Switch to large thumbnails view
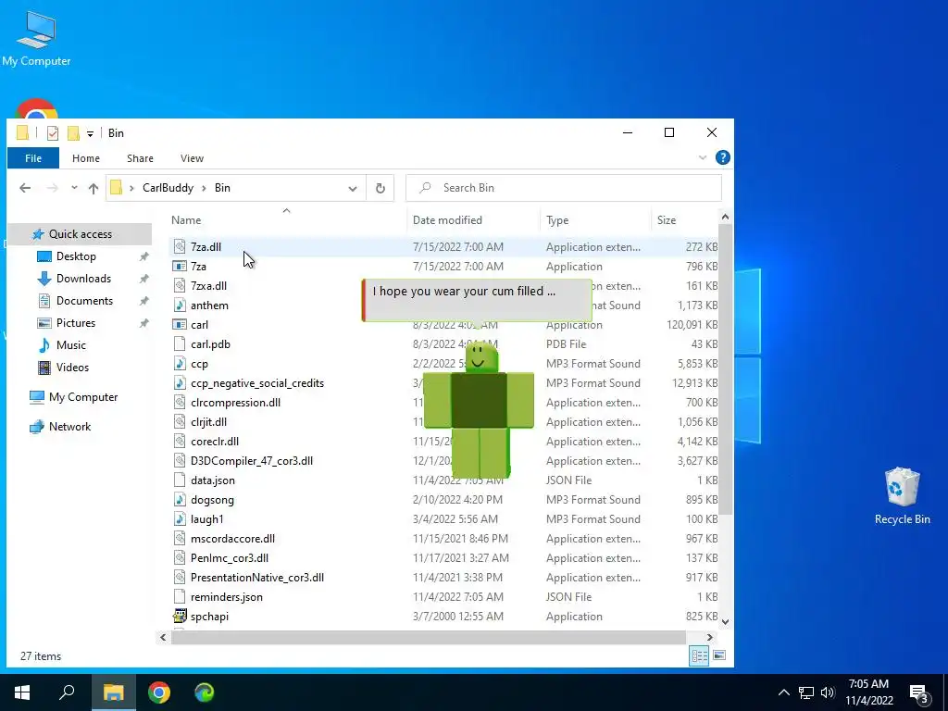Image resolution: width=948 pixels, height=711 pixels. [719, 655]
